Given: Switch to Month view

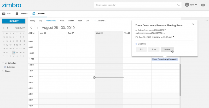Looking at the screenshot, I should 71,21.
